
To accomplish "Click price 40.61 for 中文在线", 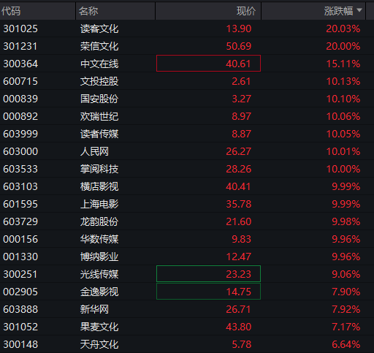I will point(238,64).
